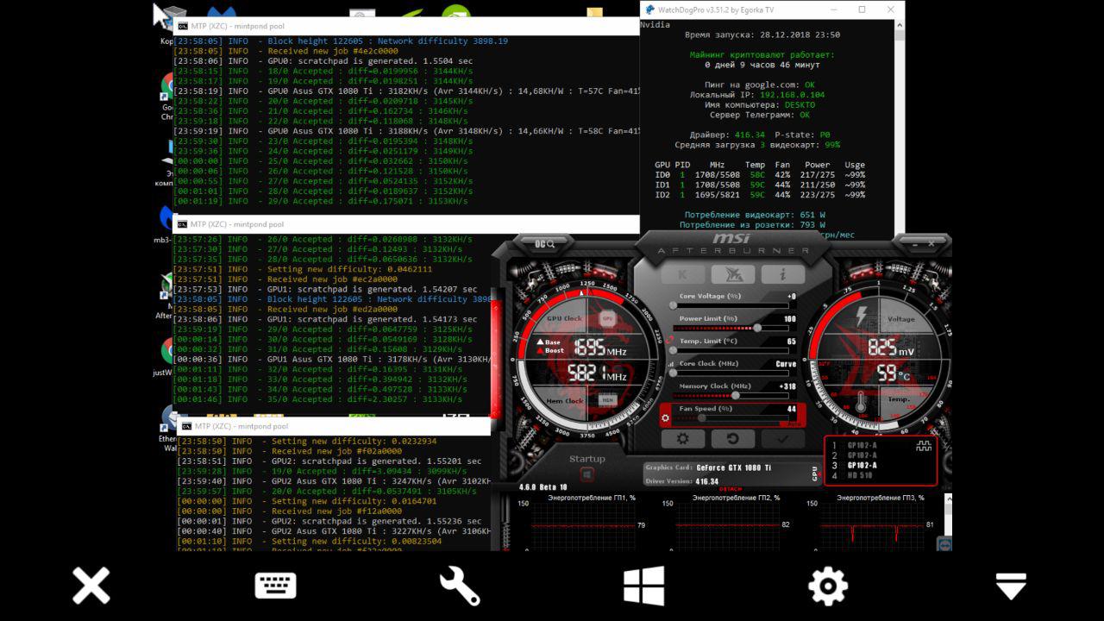Screen dimensions: 1104x621
Task: Open the Afterburner information (i) button
Action: (x=782, y=274)
